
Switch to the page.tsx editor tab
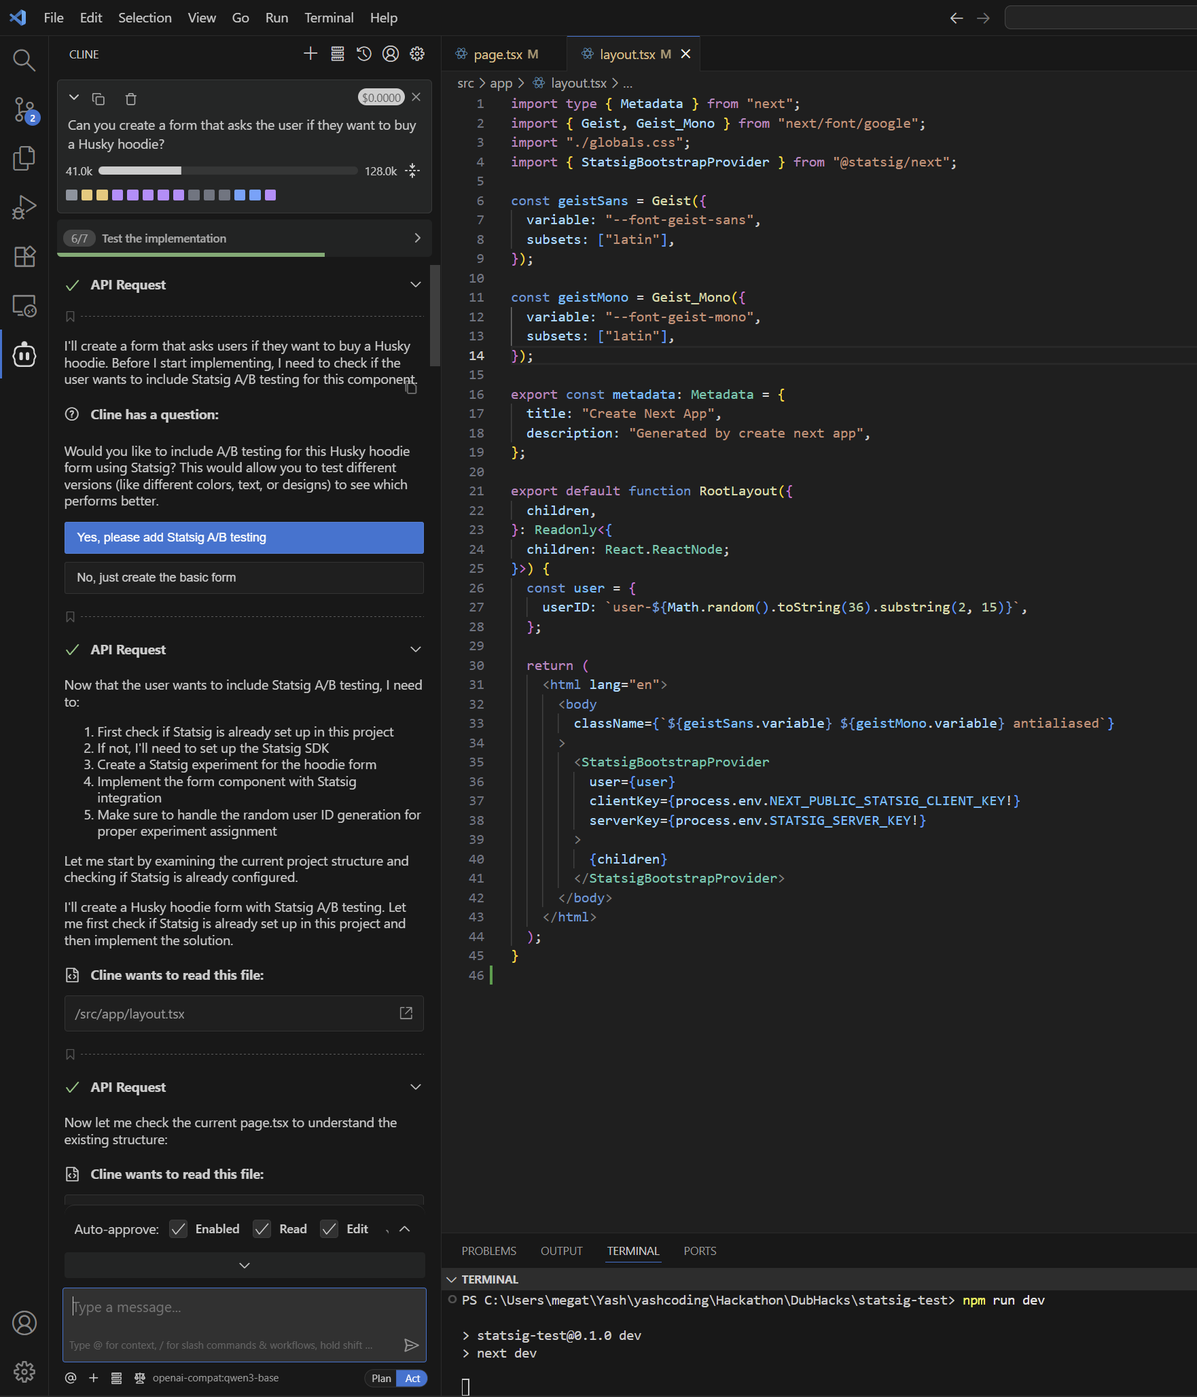pyautogui.click(x=503, y=54)
